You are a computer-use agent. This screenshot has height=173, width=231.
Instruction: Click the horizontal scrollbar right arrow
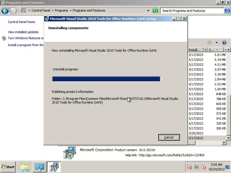point(224,142)
